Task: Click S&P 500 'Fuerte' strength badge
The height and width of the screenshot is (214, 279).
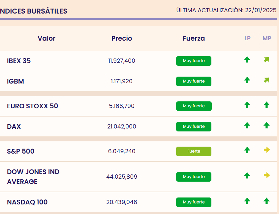Action: click(194, 151)
